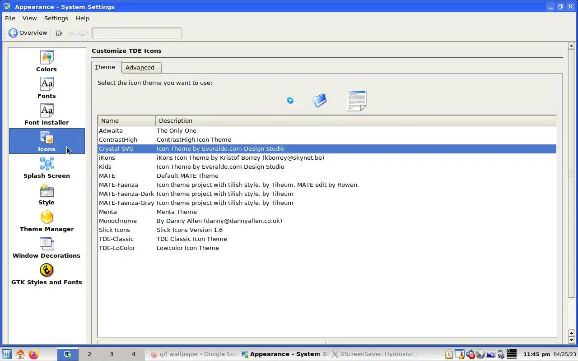This screenshot has width=578, height=361.
Task: Select the MATE-Faenza-Dark icon theme
Action: tap(327, 194)
